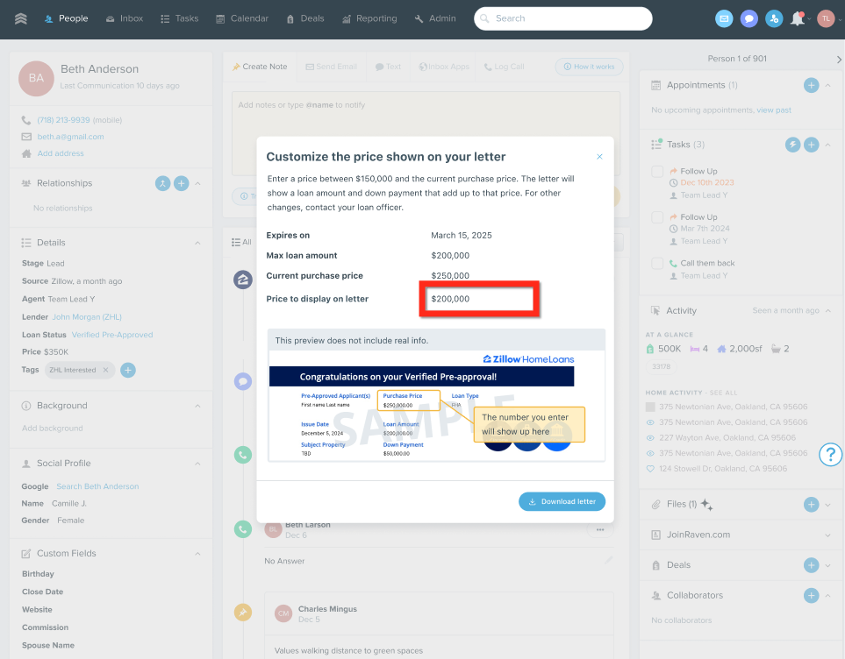Expand the Deals panel chevron
Screen dimensions: 845x659
click(x=828, y=565)
